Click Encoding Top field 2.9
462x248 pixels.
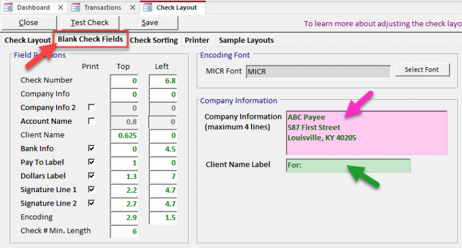pos(124,218)
